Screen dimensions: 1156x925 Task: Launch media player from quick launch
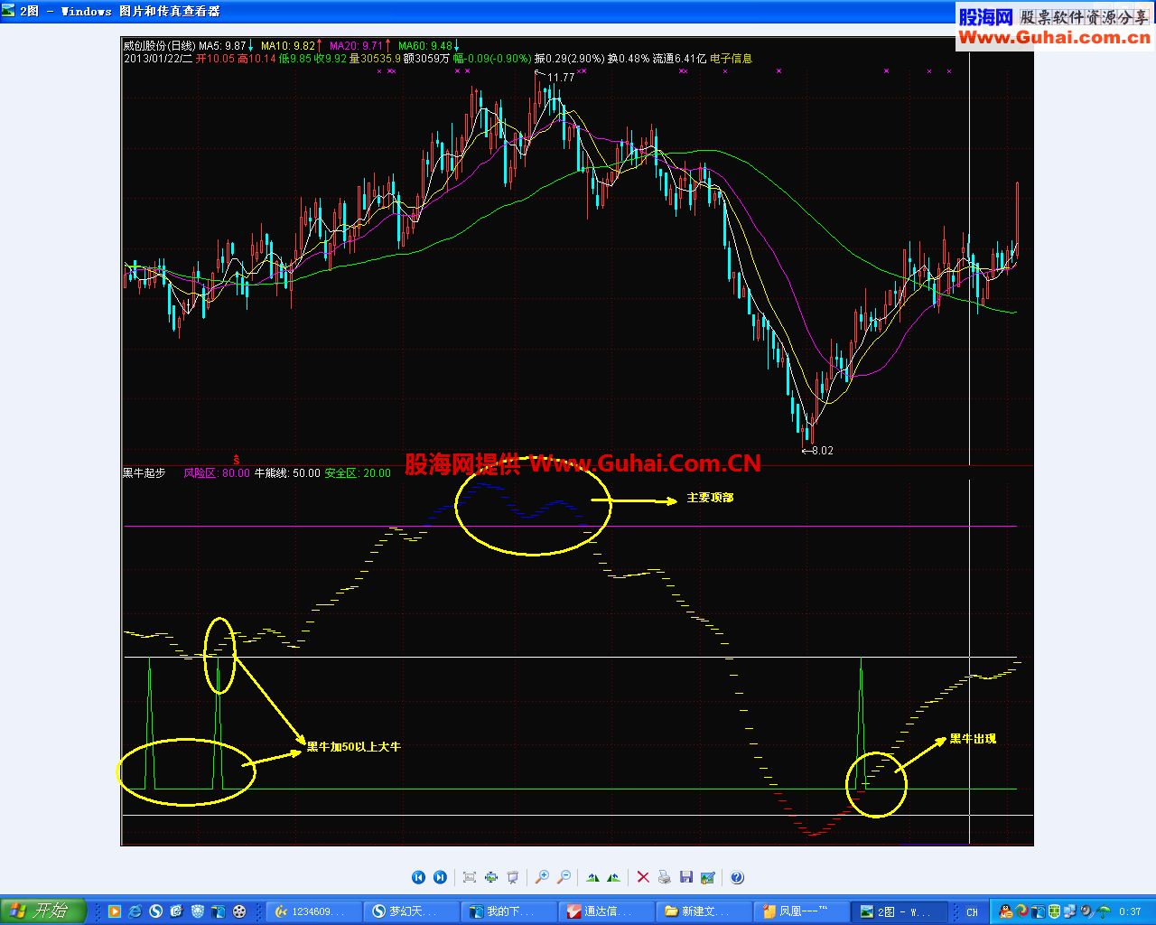point(115,911)
